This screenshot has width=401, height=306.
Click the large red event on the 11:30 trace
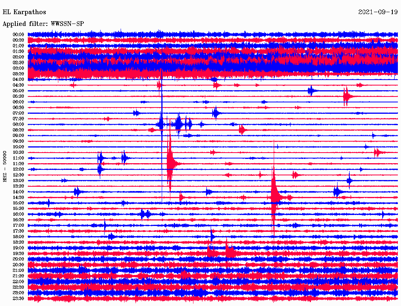[170, 163]
